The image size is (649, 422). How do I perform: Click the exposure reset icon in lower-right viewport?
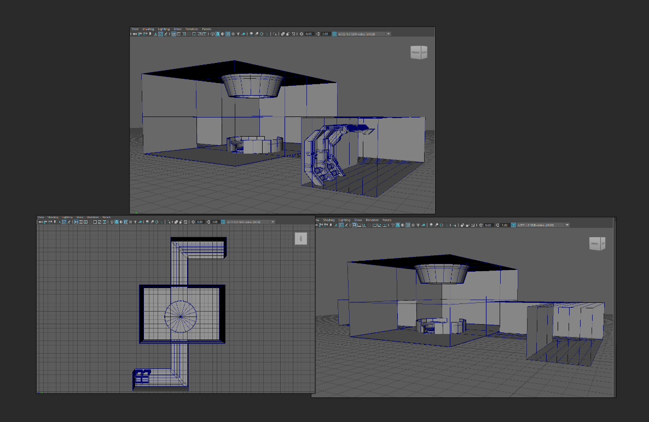480,225
